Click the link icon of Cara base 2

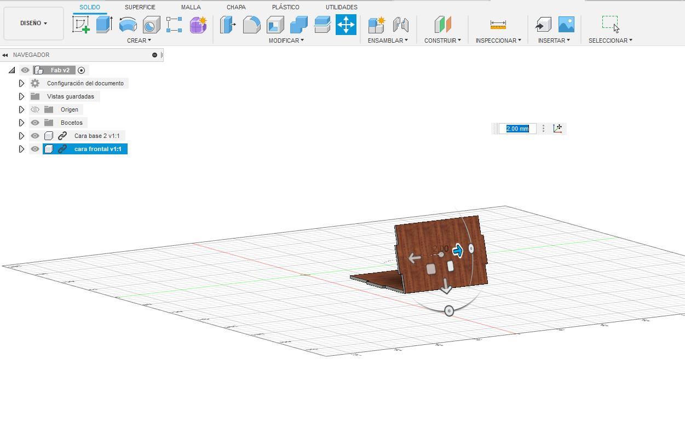62,136
